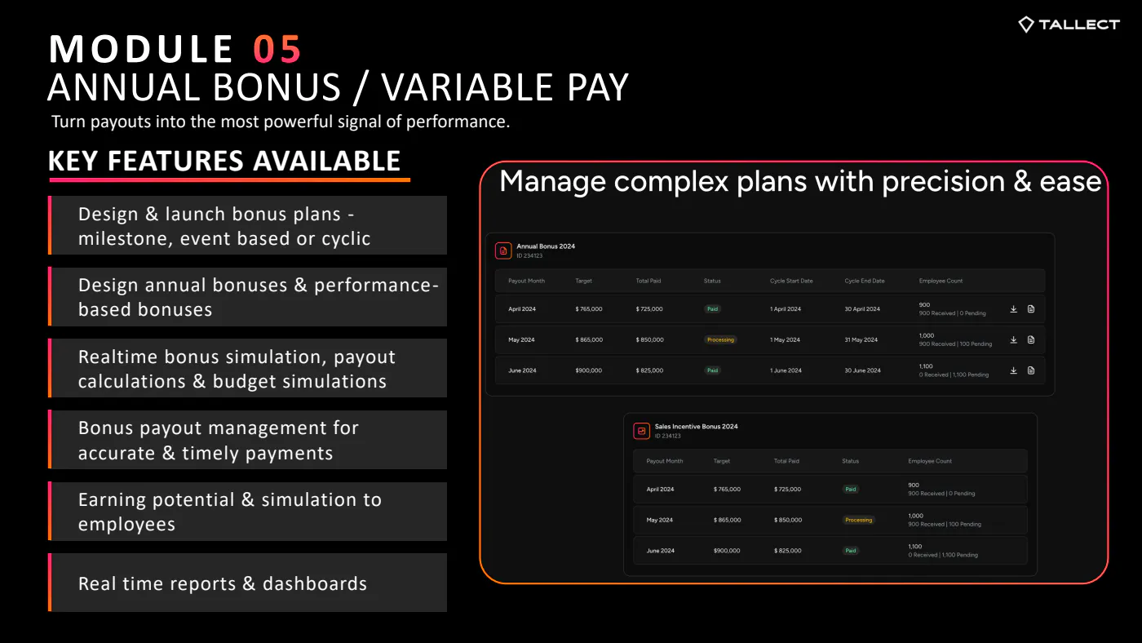
Task: Click the "Realtime bonus simulation" feature item
Action: tap(248, 369)
